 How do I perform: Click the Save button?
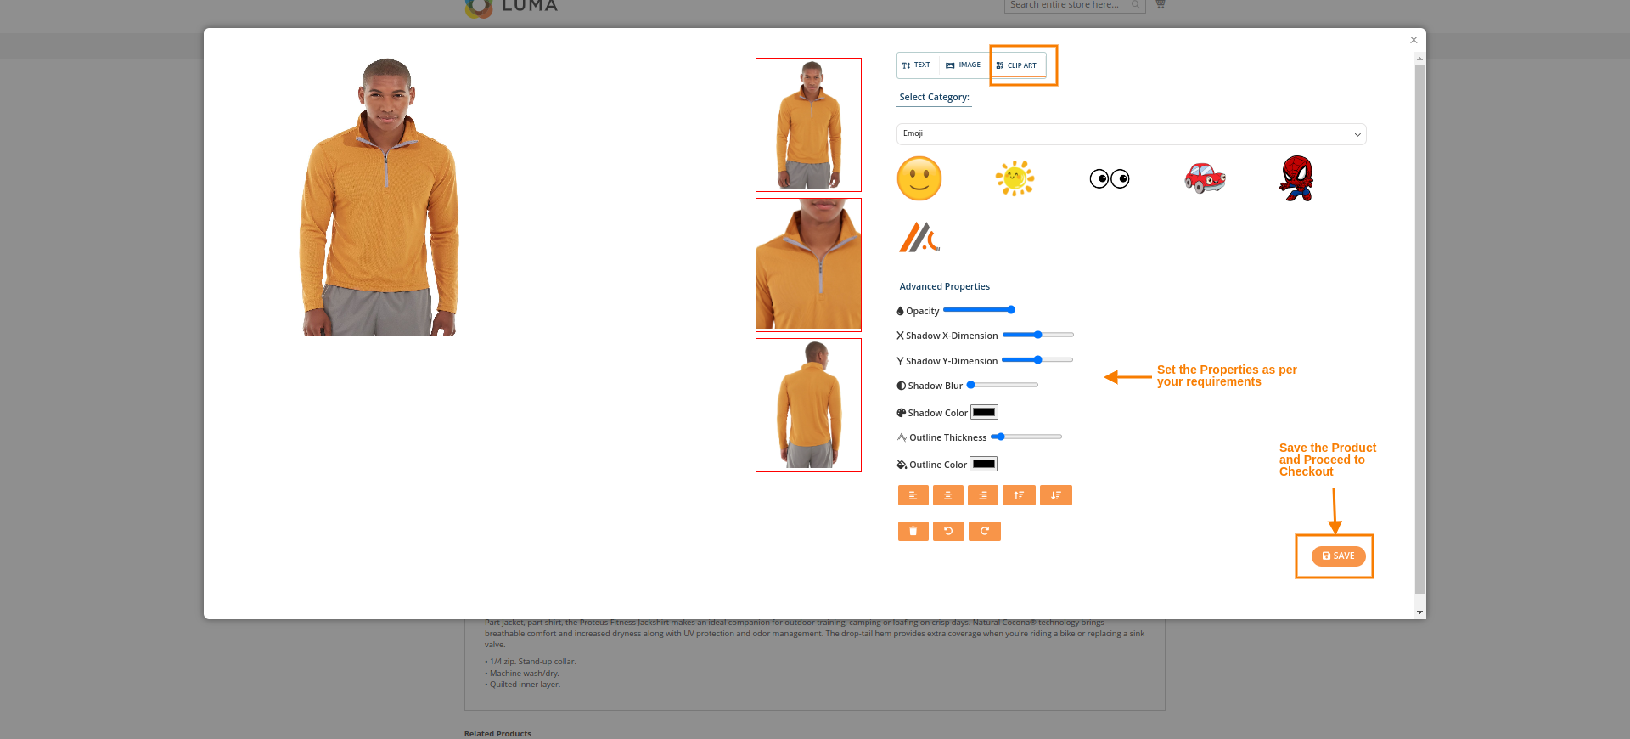point(1338,556)
